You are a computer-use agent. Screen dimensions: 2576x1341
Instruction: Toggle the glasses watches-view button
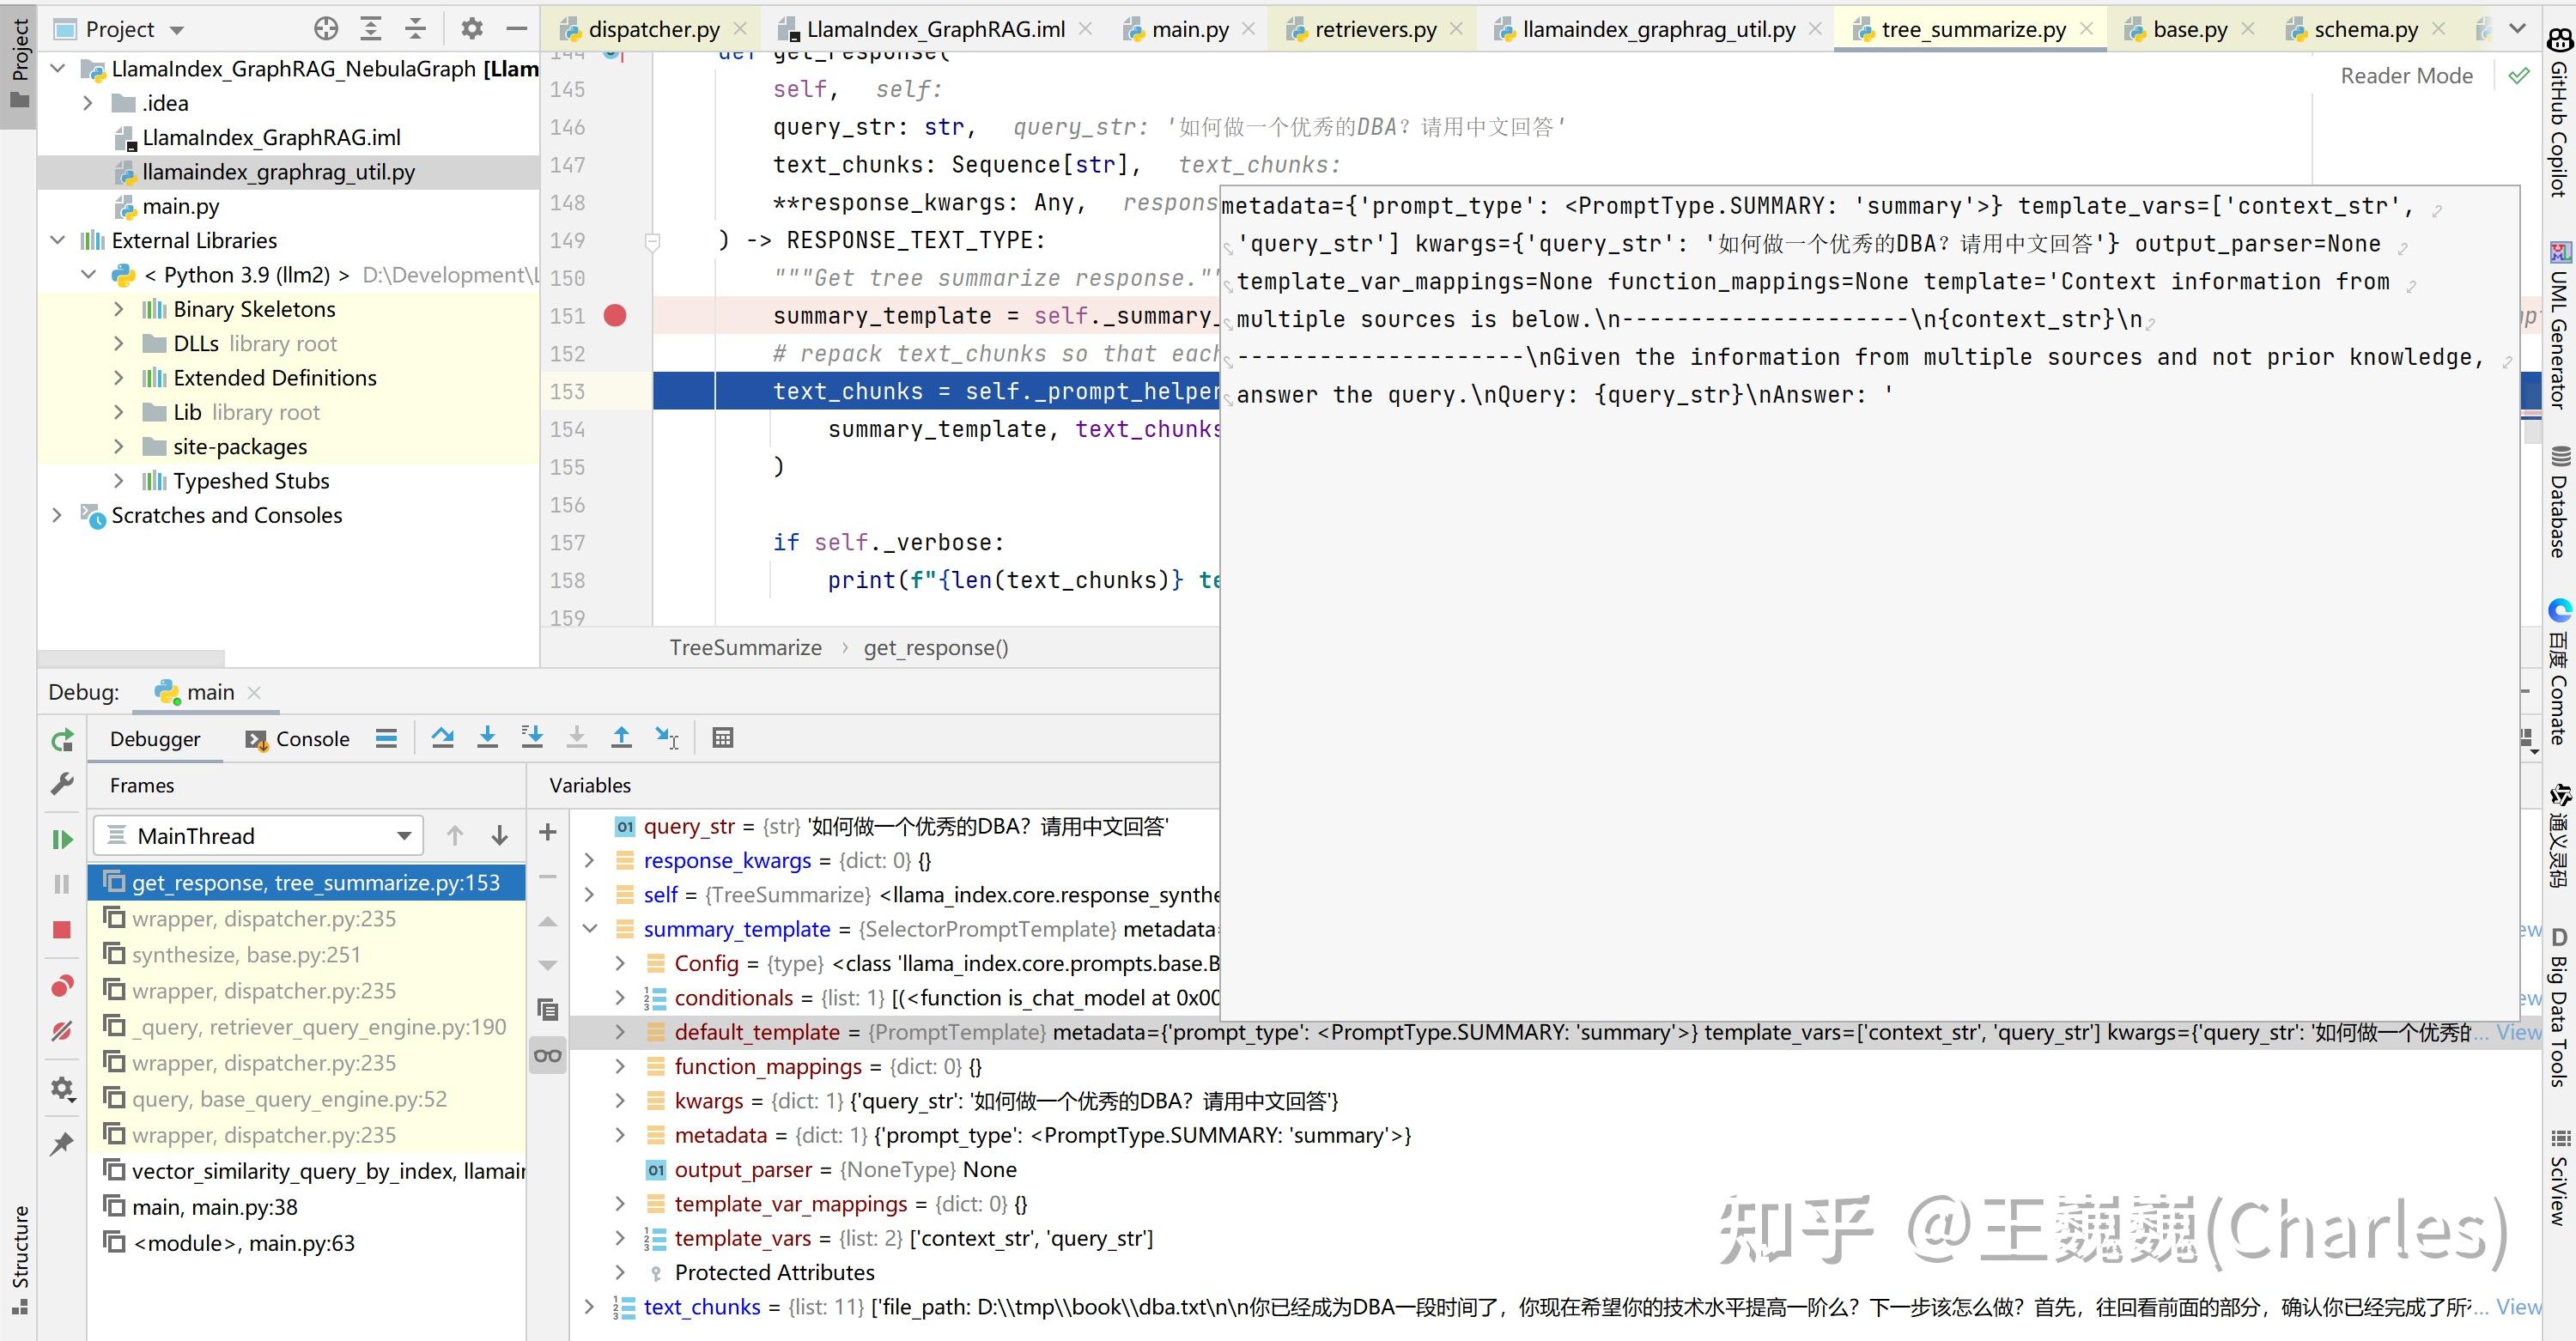tap(548, 1055)
